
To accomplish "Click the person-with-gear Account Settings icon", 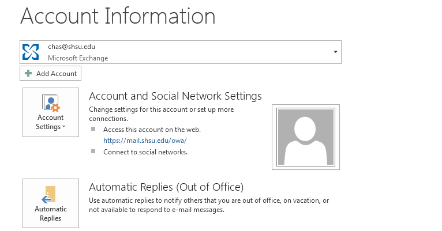I will (51, 103).
